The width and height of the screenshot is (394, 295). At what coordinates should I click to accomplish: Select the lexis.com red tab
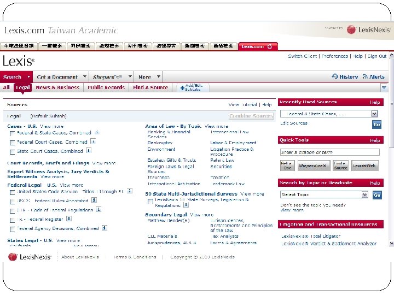pyautogui.click(x=258, y=46)
